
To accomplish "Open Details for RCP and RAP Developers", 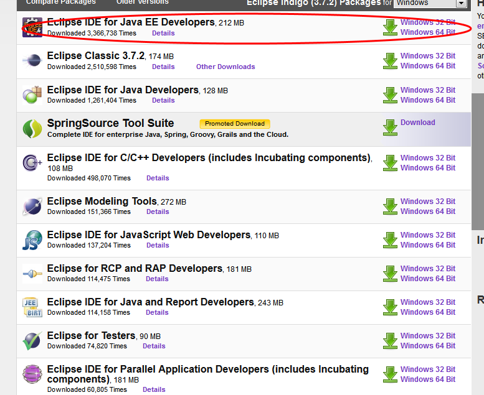I will coord(157,279).
